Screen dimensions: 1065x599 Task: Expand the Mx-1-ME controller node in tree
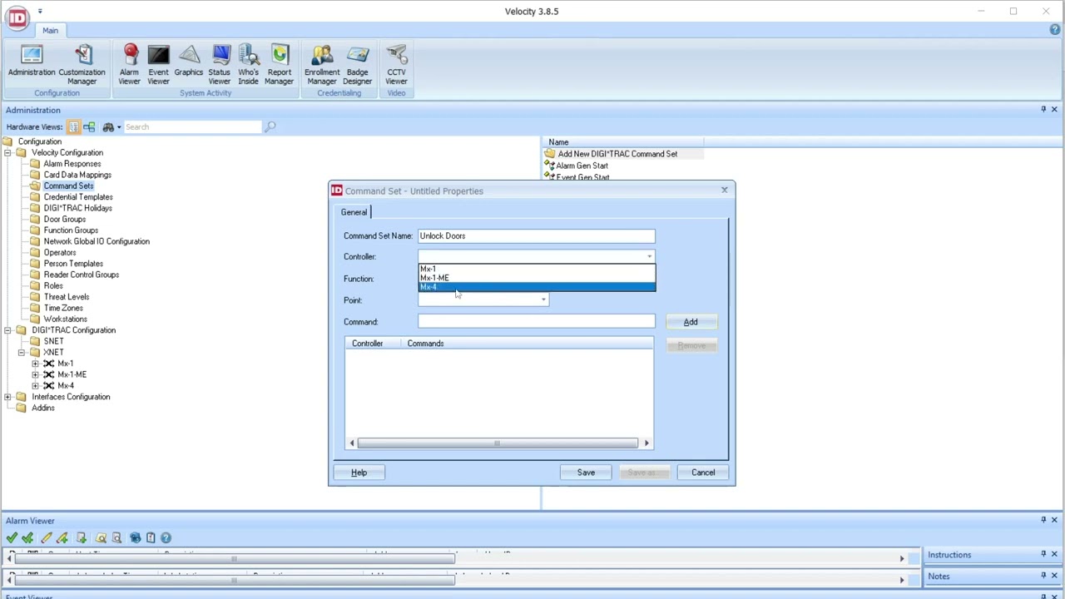(35, 375)
